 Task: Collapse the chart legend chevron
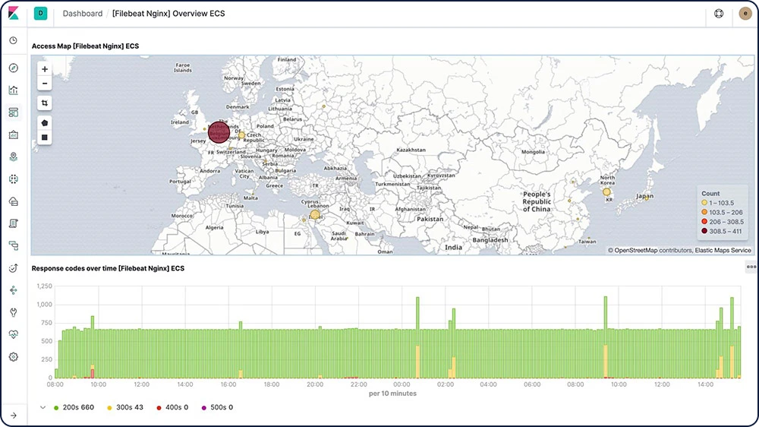tap(43, 407)
